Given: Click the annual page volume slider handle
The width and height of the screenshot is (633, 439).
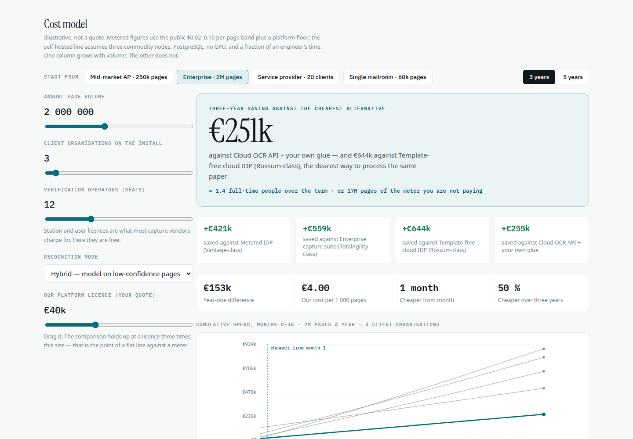Looking at the screenshot, I should coord(105,126).
